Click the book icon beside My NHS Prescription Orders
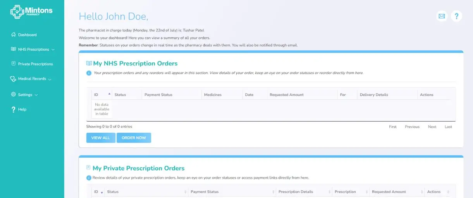 (89, 64)
